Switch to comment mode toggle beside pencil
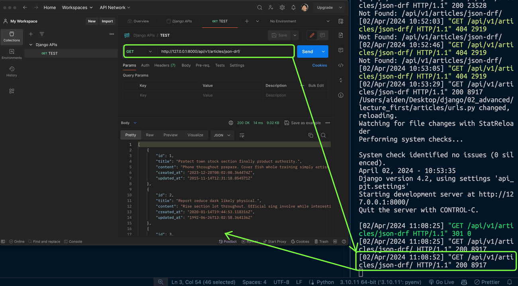The height and width of the screenshot is (286, 518). [322, 35]
